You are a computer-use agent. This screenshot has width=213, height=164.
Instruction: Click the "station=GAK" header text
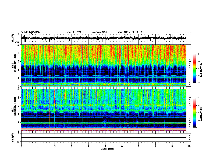[100, 32]
